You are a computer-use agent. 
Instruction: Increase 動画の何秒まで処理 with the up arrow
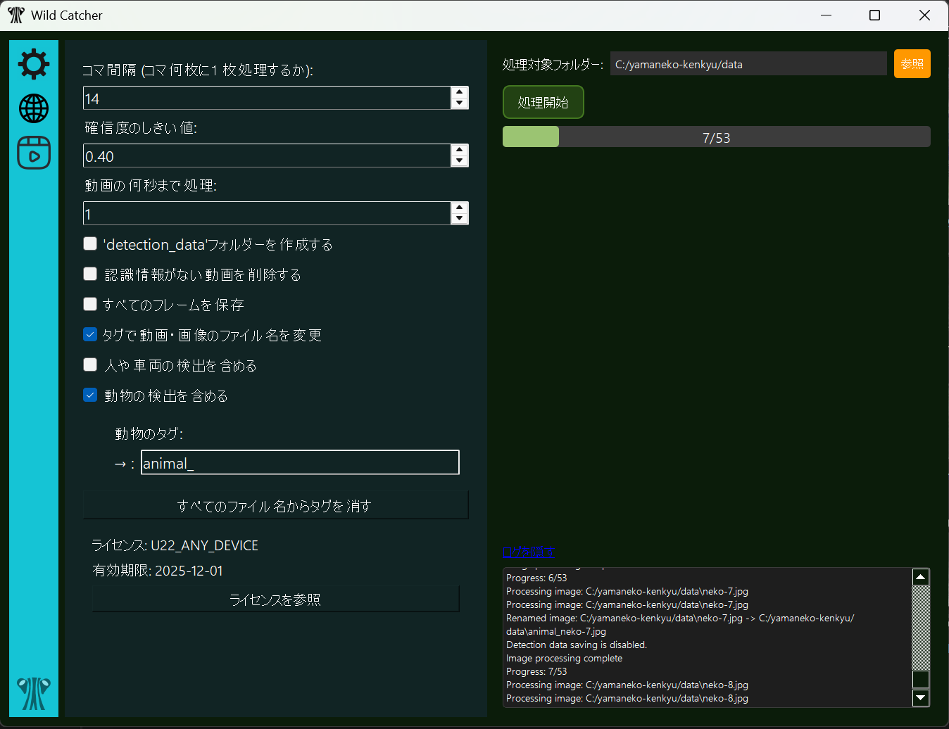(x=459, y=208)
